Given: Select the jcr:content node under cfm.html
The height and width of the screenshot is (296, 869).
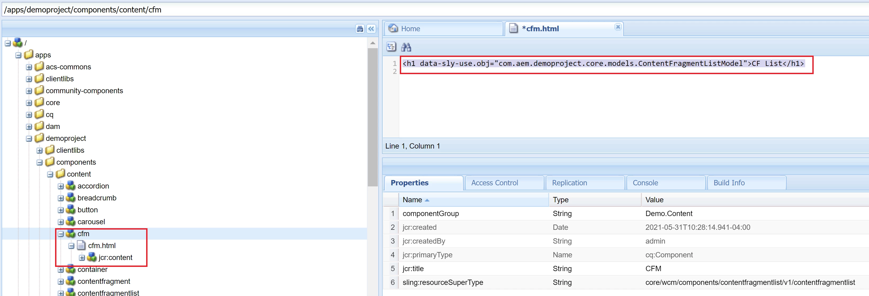Looking at the screenshot, I should 115,258.
